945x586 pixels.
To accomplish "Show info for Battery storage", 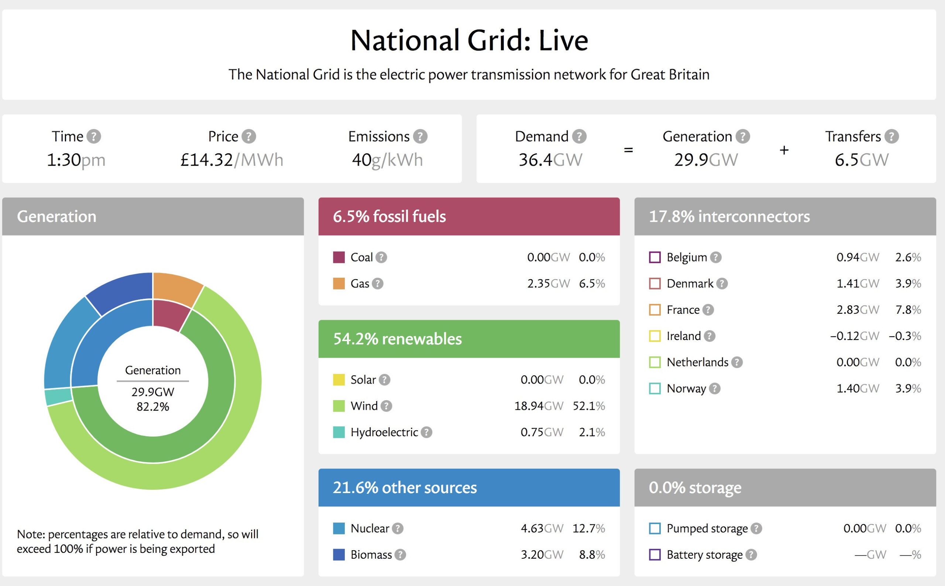I will pos(751,555).
